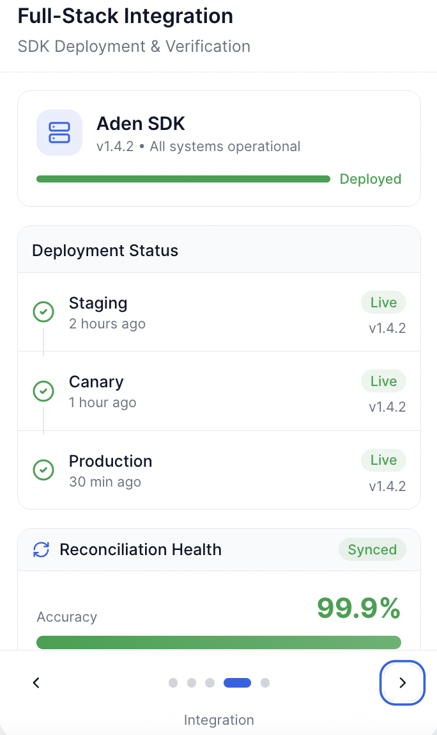Click the Deployment Status section header

click(x=105, y=250)
